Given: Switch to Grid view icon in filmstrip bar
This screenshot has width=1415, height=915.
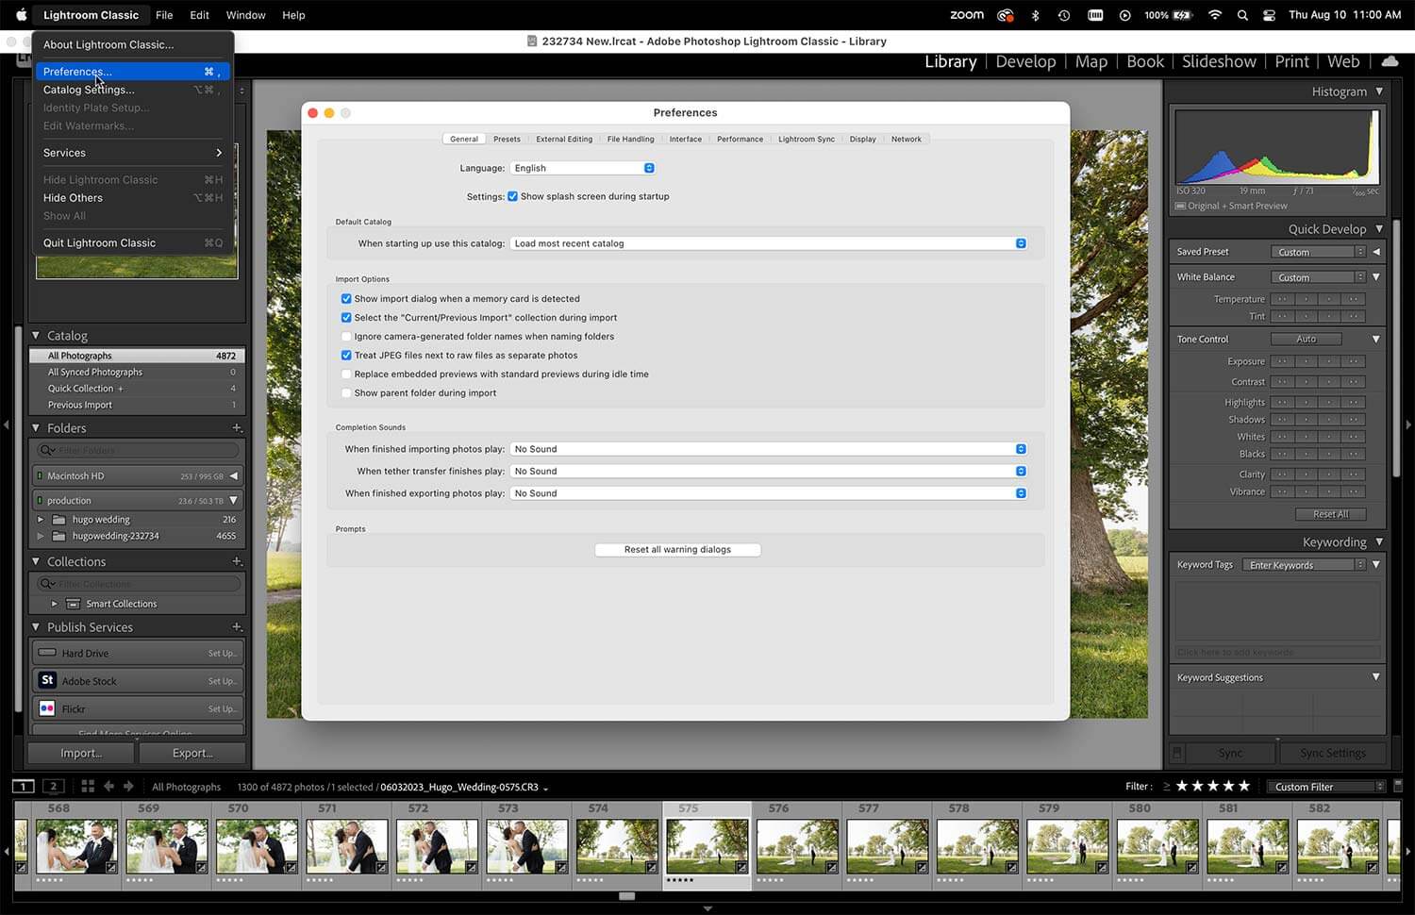Looking at the screenshot, I should [x=88, y=786].
